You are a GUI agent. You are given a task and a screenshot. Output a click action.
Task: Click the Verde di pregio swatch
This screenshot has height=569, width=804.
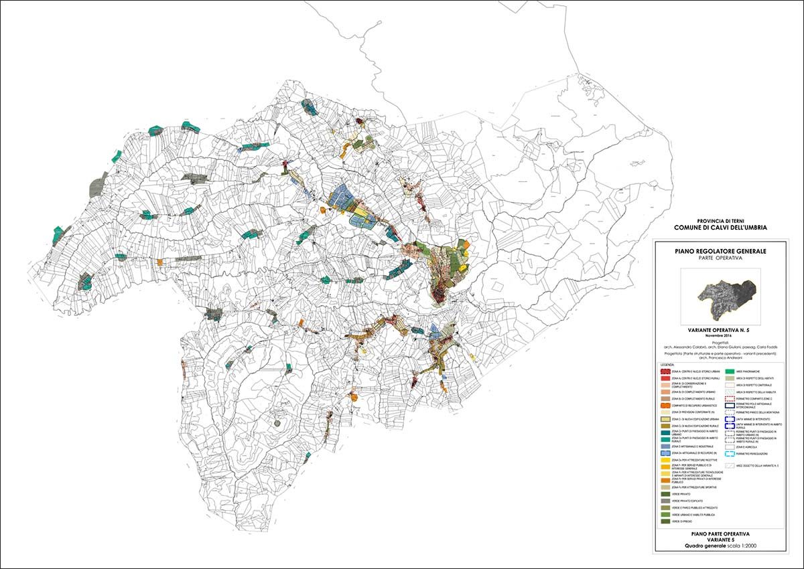coord(665,521)
